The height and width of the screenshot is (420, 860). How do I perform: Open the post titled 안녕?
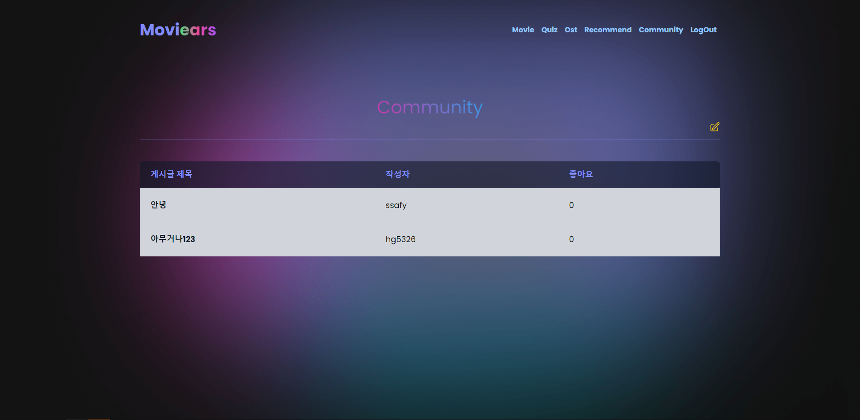pyautogui.click(x=158, y=205)
